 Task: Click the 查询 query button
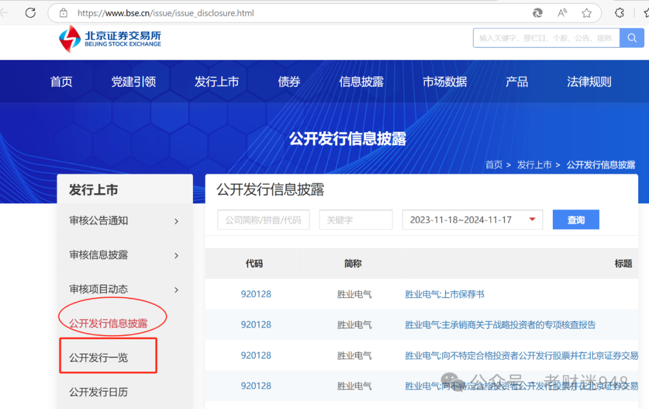[575, 220]
